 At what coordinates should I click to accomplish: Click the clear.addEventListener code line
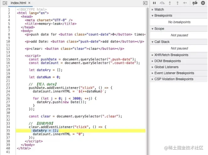pyautogui.click(x=68, y=127)
